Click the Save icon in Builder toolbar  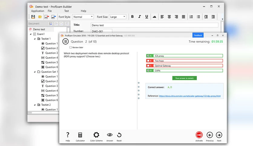[33, 17]
